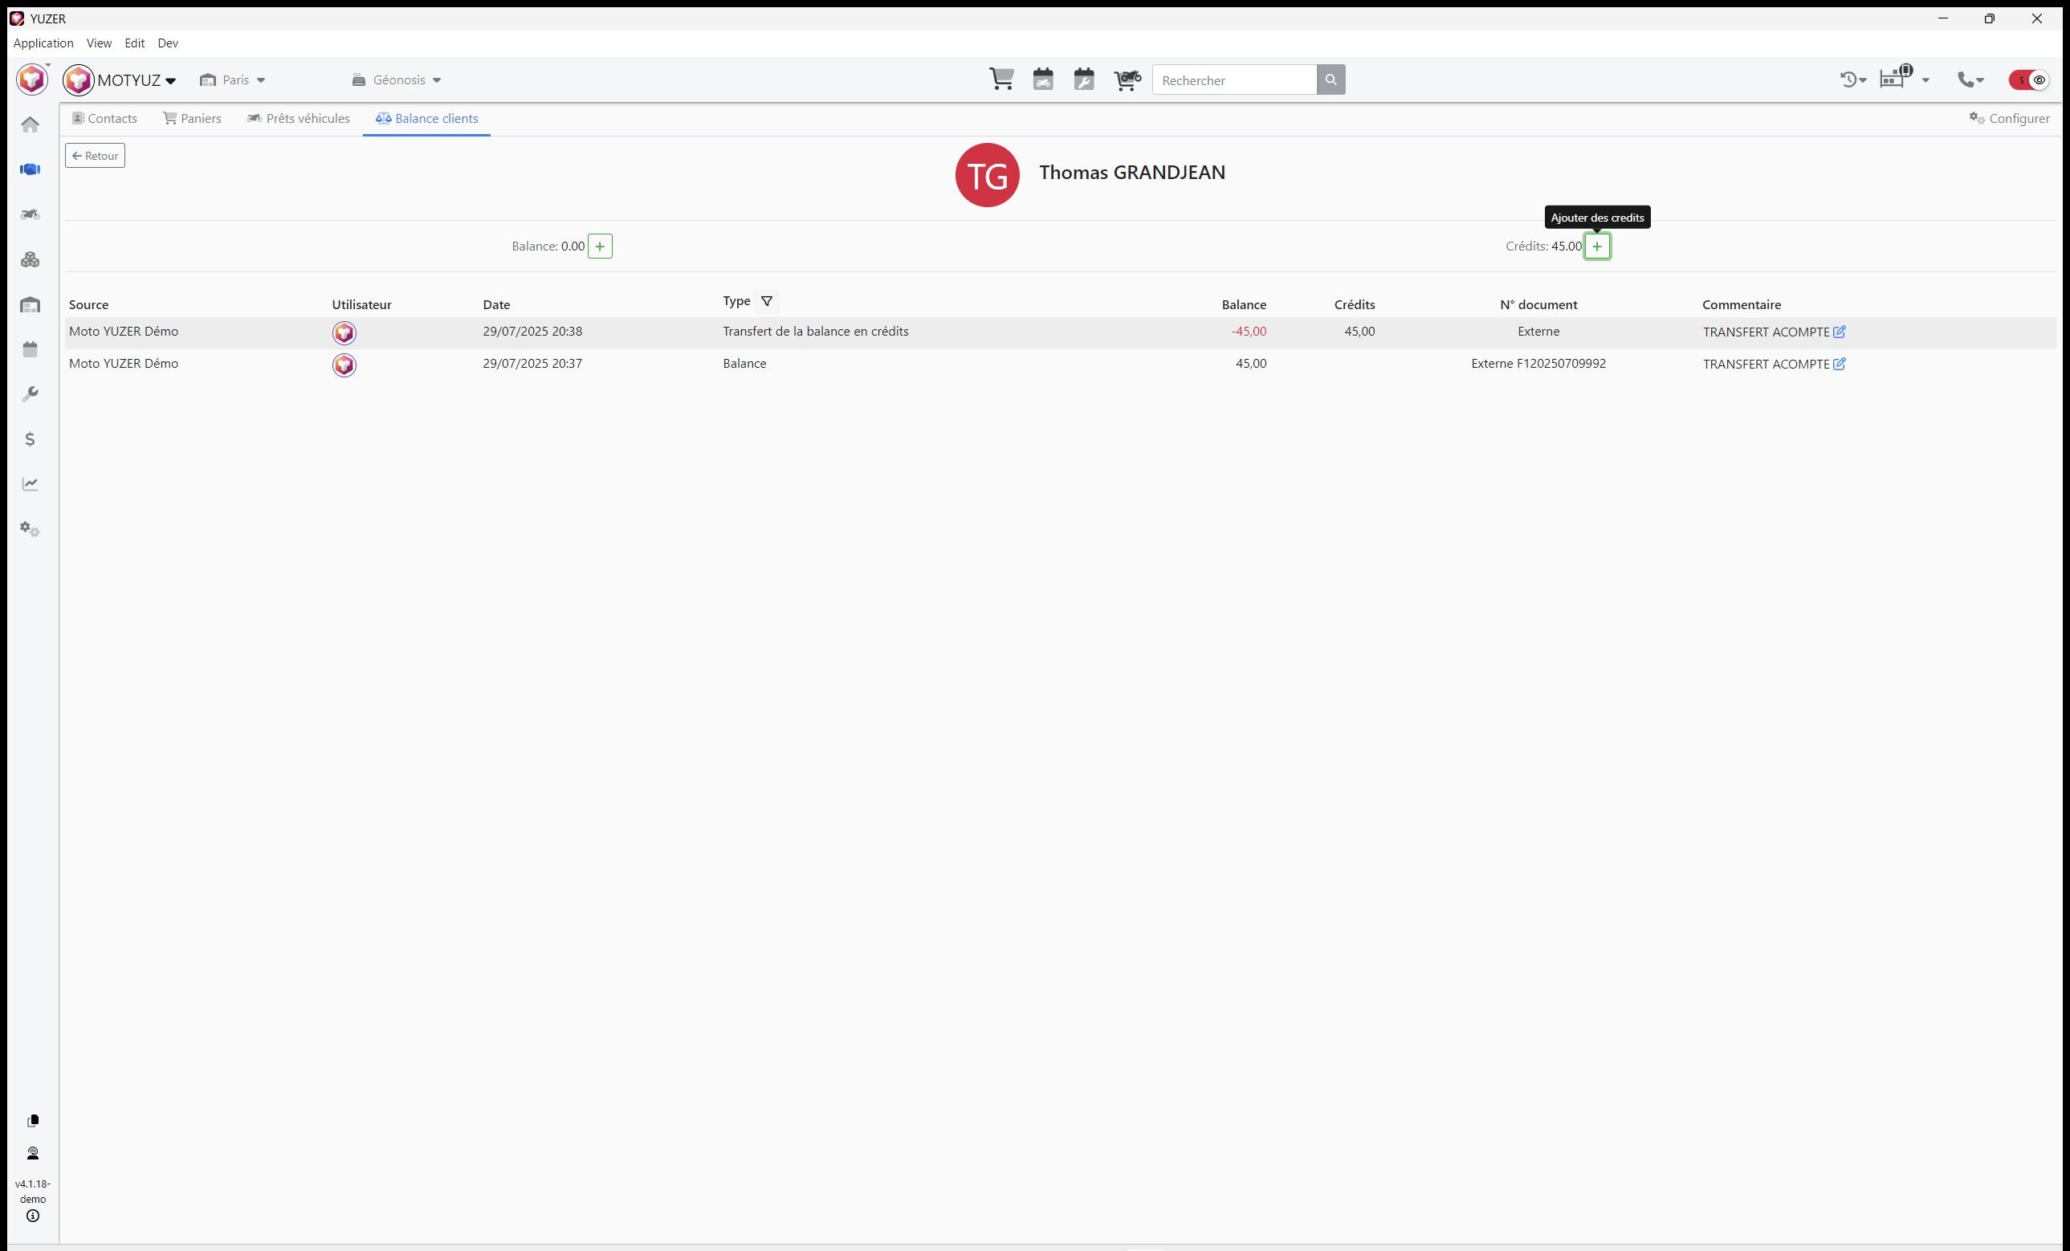2070x1251 pixels.
Task: Open the dollar sign finance sidebar icon
Action: [31, 439]
